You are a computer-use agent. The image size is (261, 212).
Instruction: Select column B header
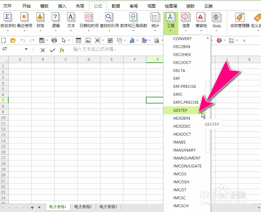(x=43, y=60)
